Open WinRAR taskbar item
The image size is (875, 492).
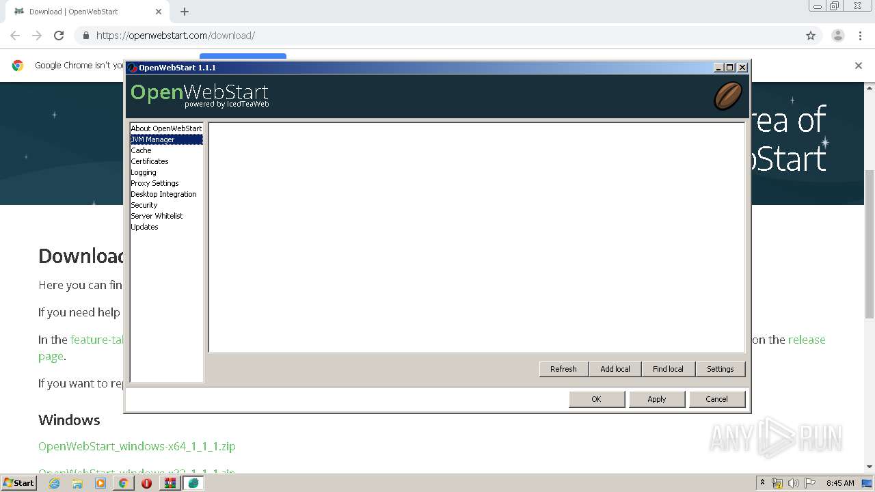click(170, 483)
